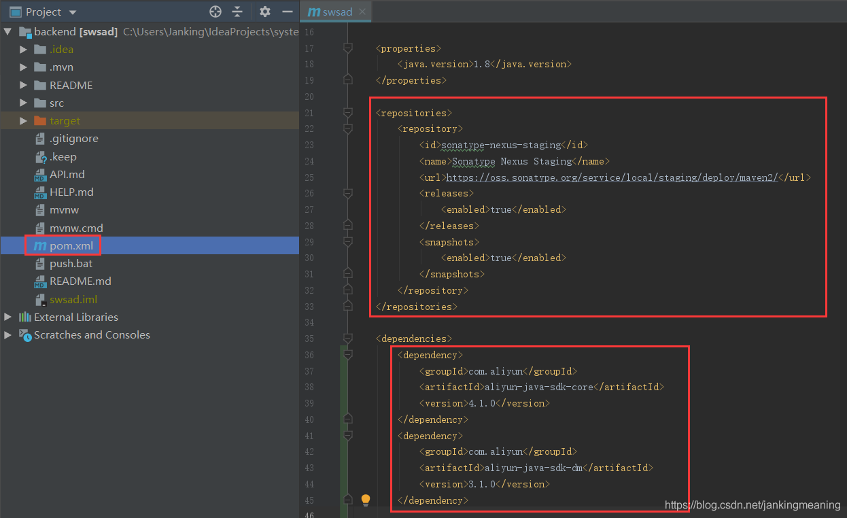Click the closing repositories tag at line 33

point(417,307)
